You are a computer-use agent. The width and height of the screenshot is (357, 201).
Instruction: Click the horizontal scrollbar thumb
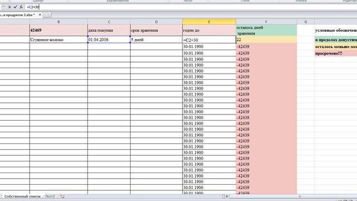pyautogui.click(x=300, y=196)
